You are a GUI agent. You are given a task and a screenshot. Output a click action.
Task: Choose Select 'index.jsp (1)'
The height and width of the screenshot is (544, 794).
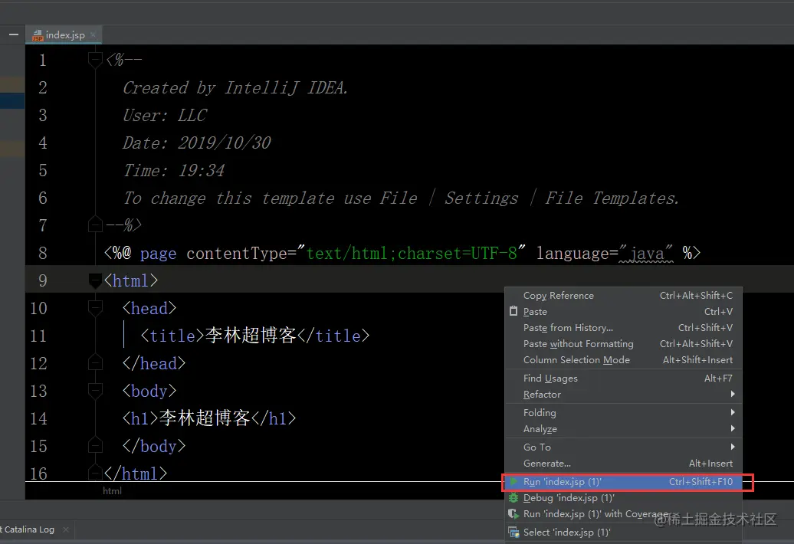623,533
